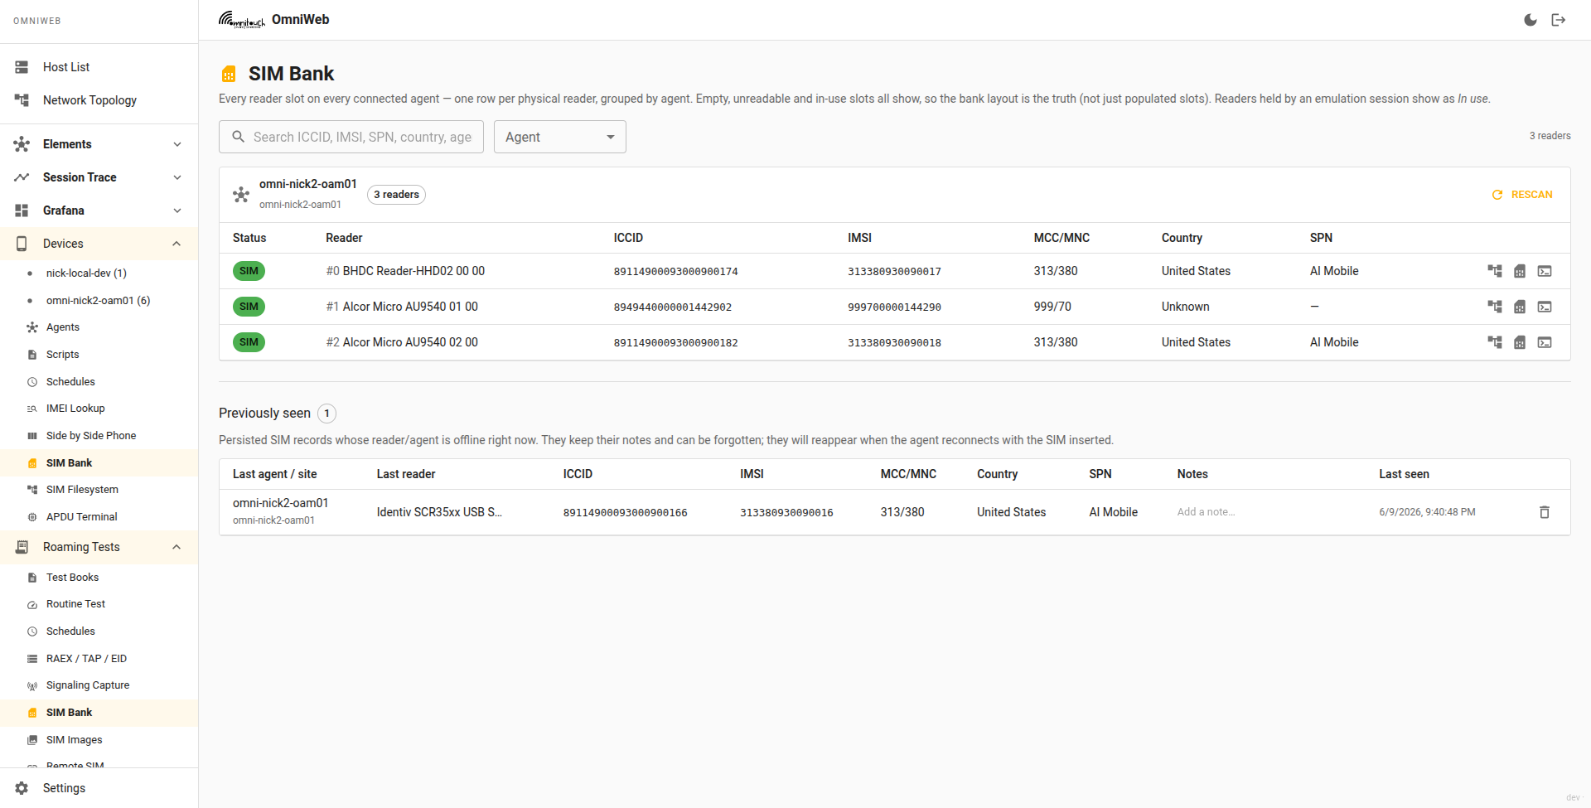Open Scripts under Devices
The image size is (1591, 808).
click(99, 355)
